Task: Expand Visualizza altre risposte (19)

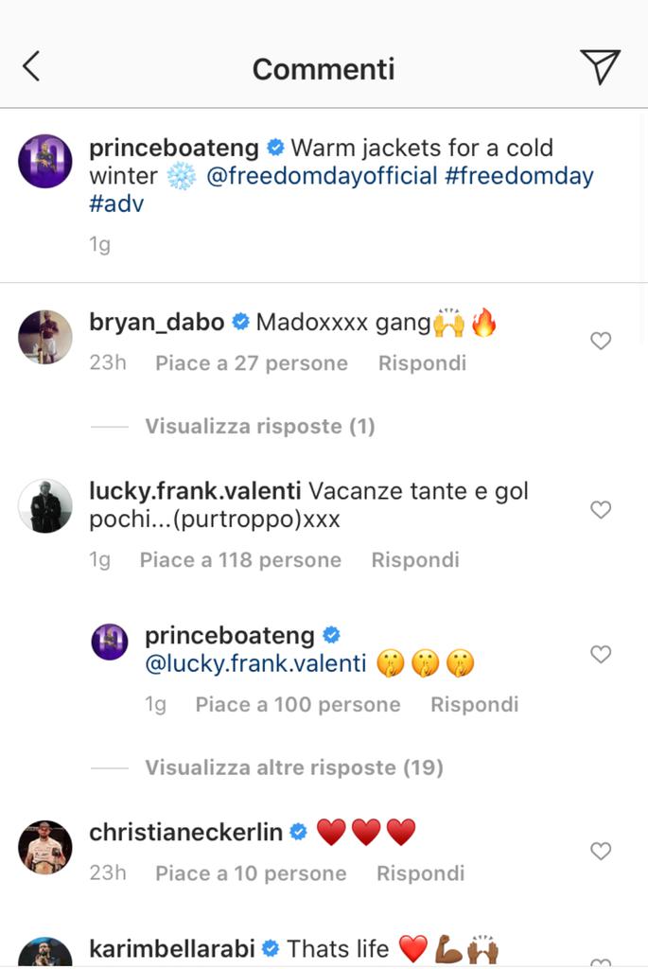Action: [294, 767]
